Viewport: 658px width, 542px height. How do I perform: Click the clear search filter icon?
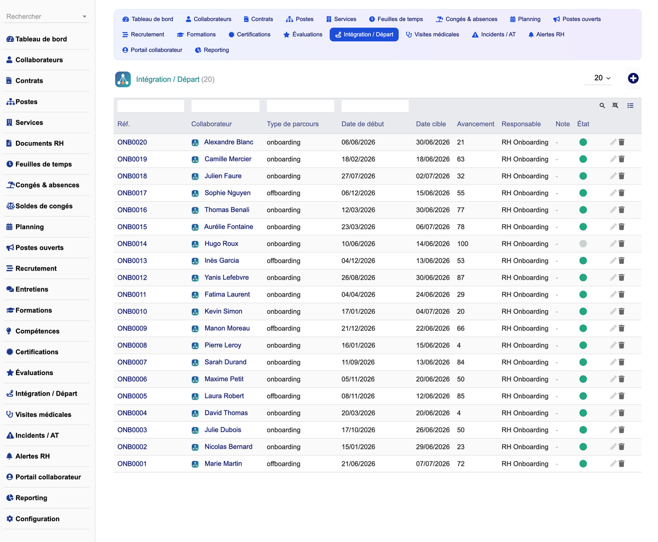615,105
